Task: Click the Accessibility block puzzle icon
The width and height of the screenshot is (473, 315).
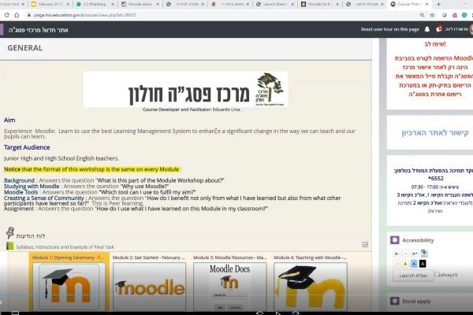Action: pos(395,240)
